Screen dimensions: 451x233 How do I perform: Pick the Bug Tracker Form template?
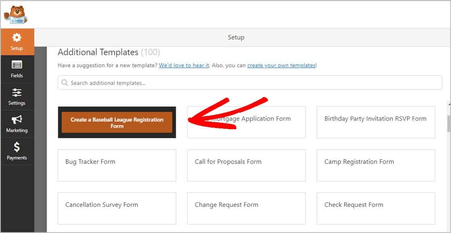117,165
